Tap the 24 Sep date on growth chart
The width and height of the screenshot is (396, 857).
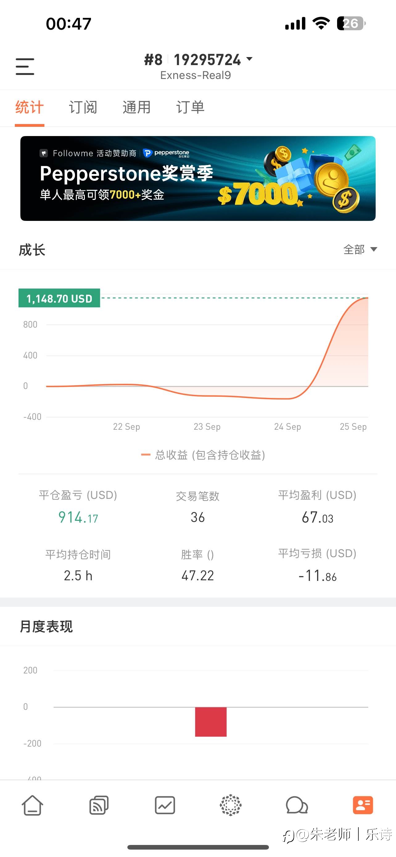click(287, 427)
